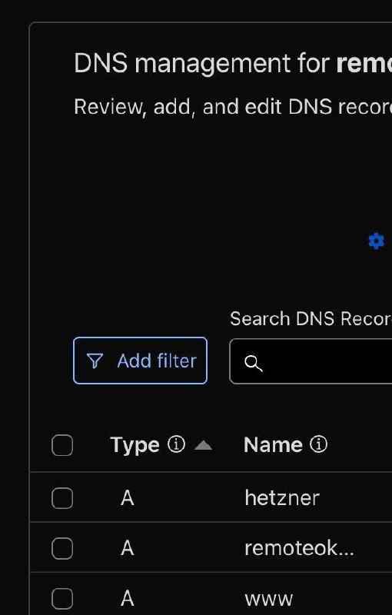Screen dimensions: 392x615
Task: Sort records by the Type arrow
Action: click(203, 445)
